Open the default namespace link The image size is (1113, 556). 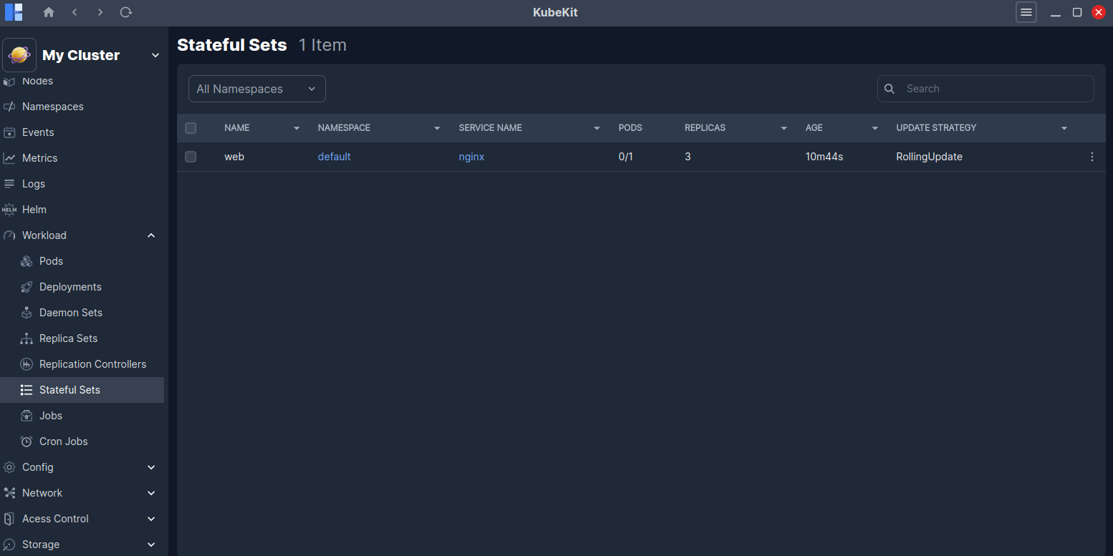(x=334, y=157)
